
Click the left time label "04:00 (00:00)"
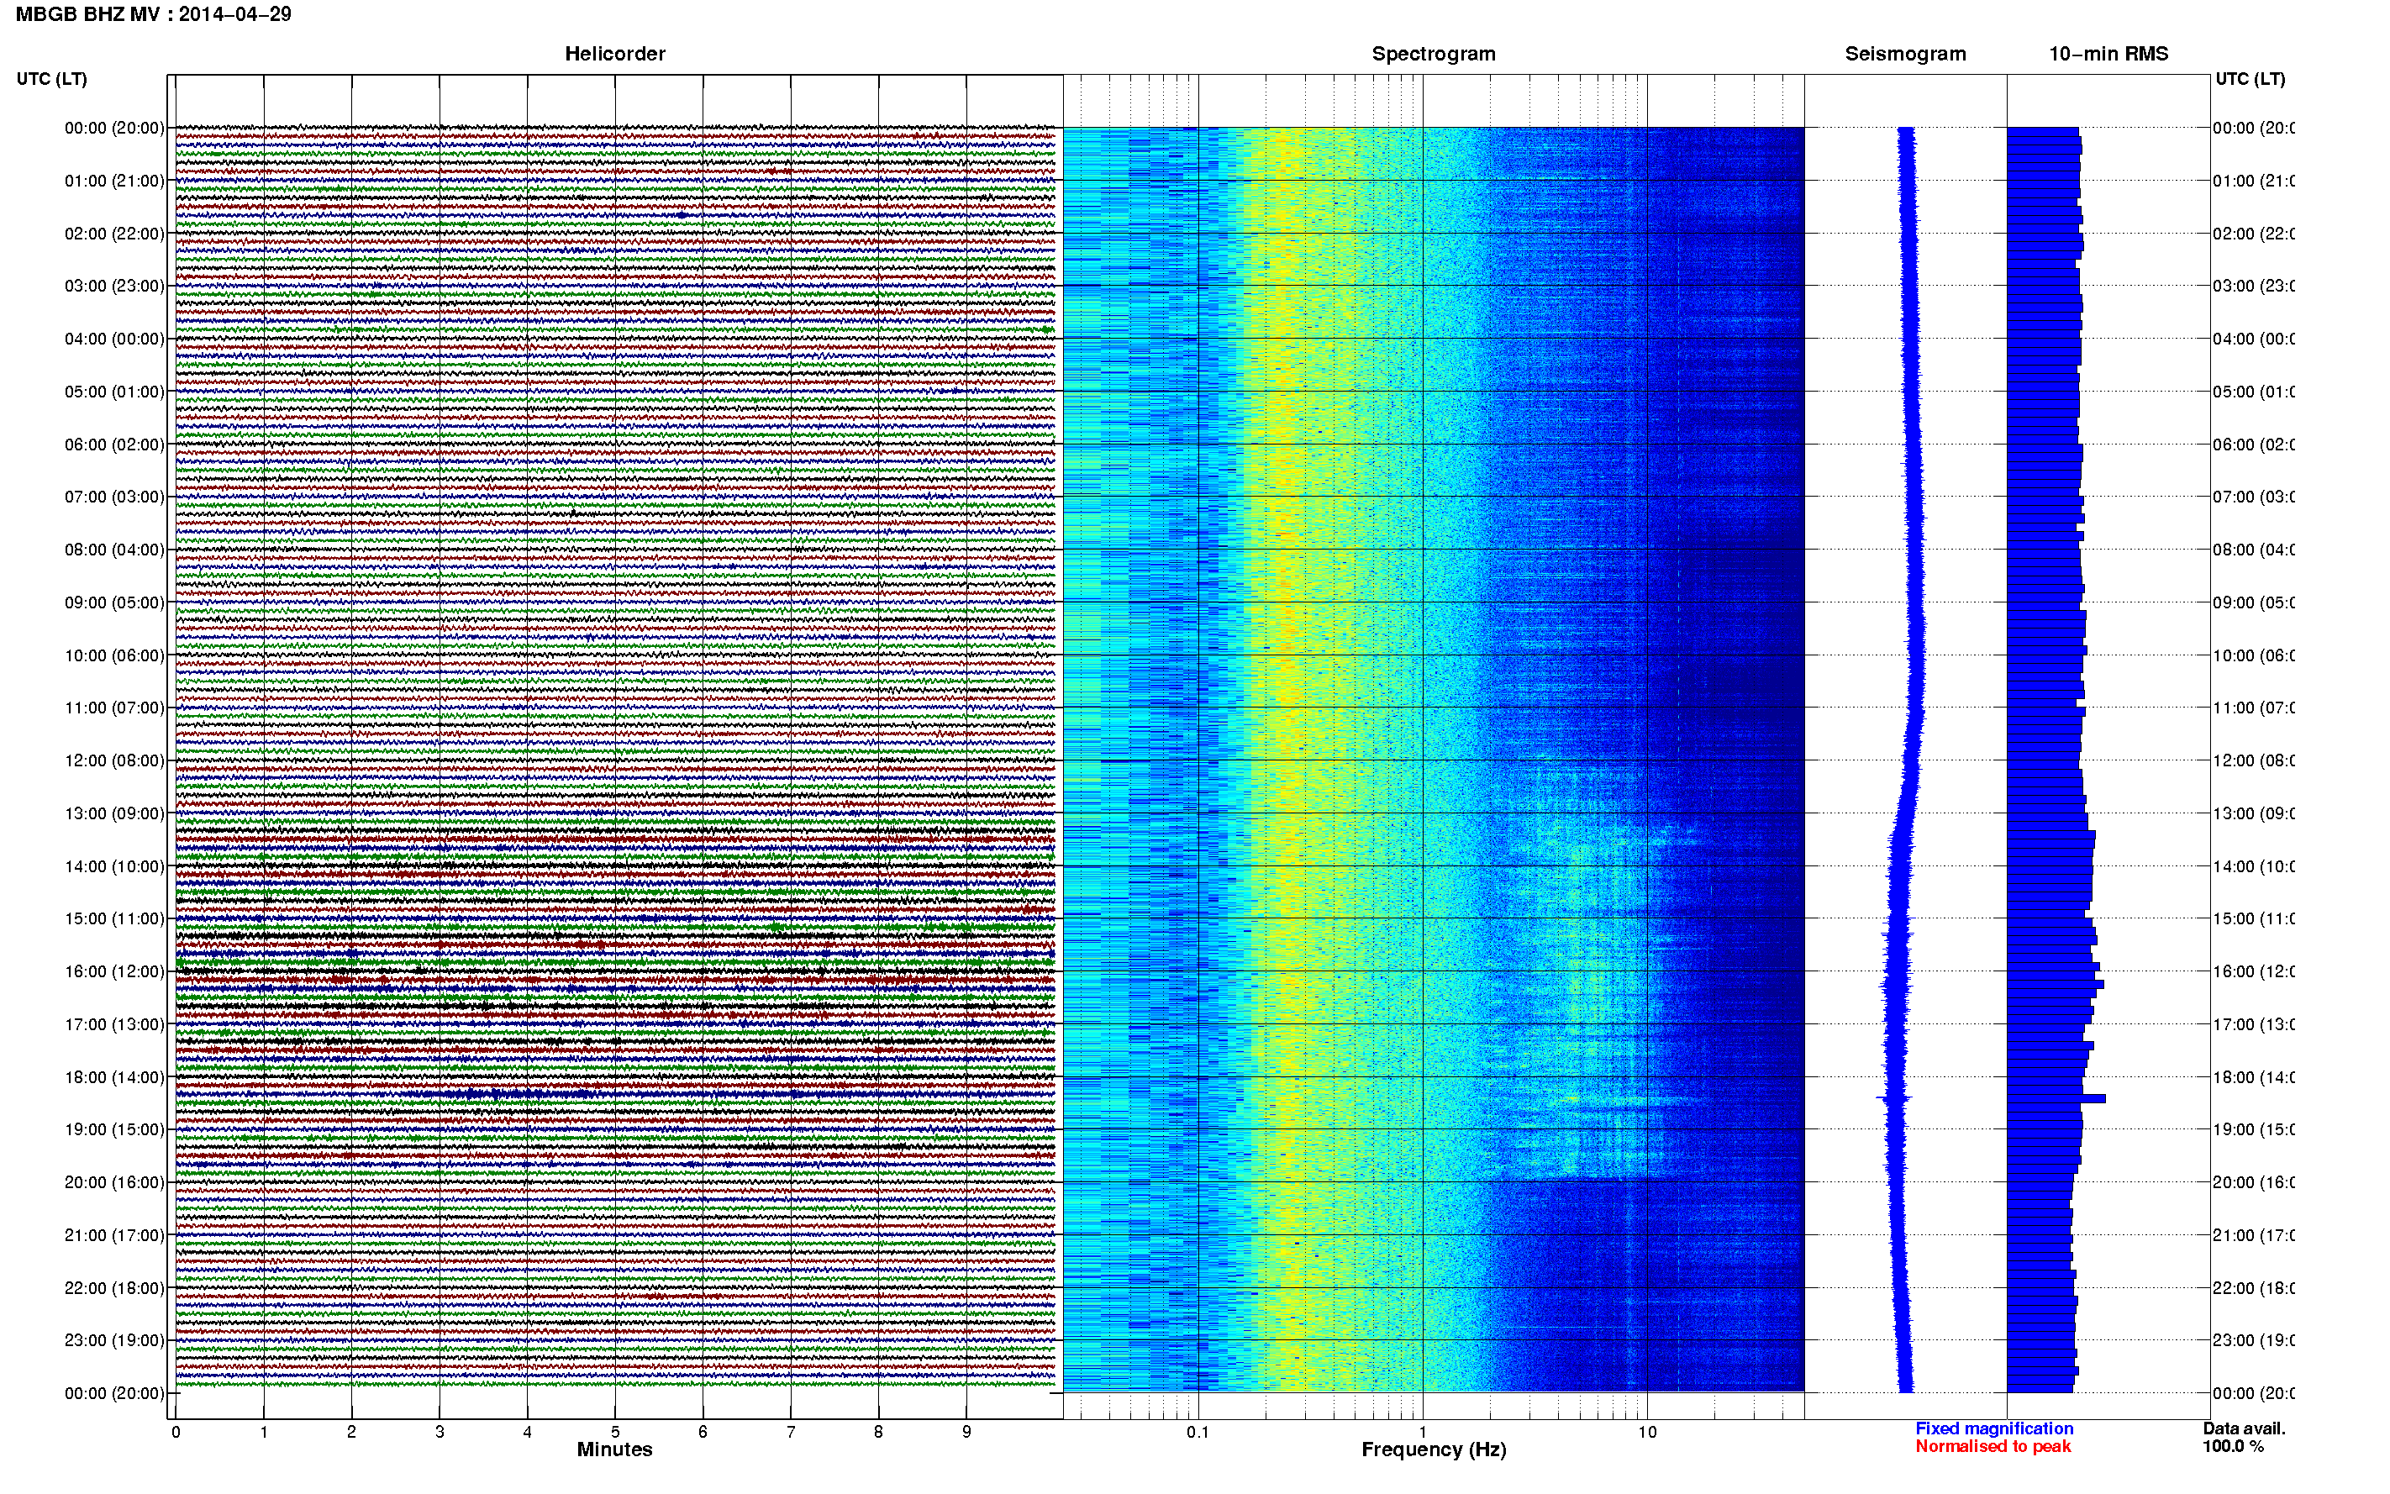point(114,339)
